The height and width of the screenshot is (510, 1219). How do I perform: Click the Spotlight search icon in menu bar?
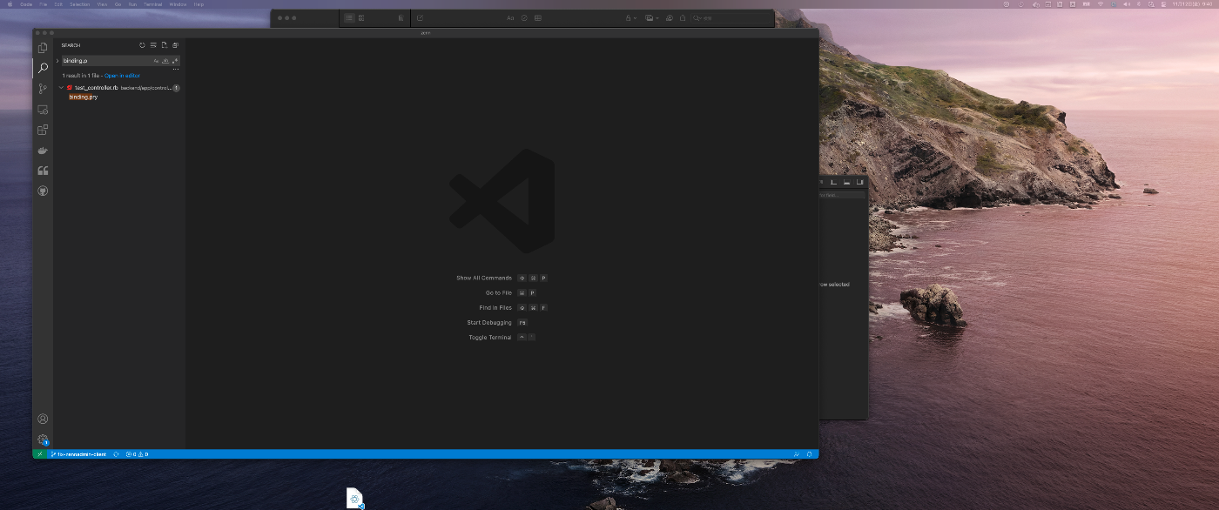point(1151,4)
